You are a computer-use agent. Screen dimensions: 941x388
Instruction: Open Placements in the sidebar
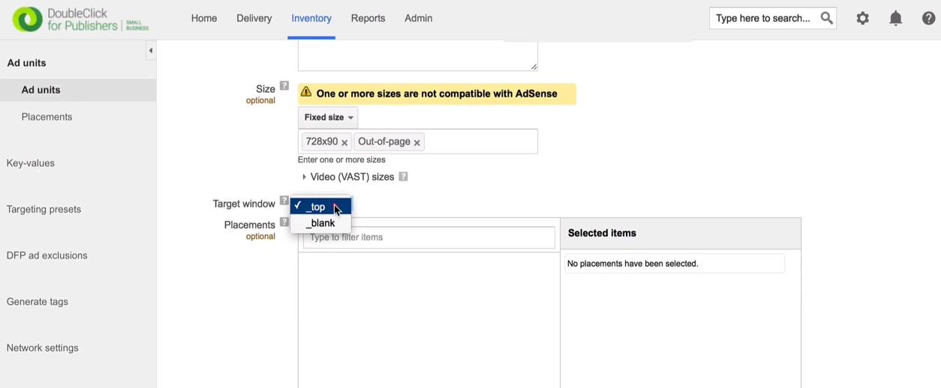[x=47, y=117]
